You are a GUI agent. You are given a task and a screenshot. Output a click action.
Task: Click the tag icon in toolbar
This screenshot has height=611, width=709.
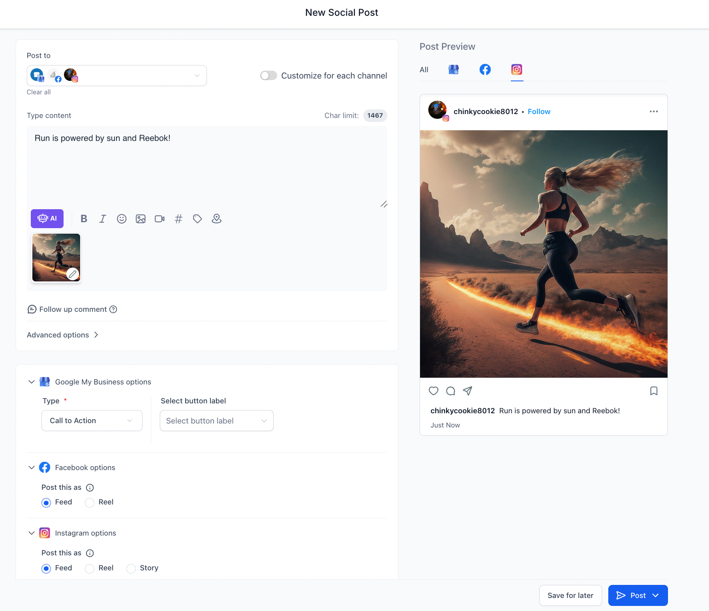pyautogui.click(x=197, y=219)
